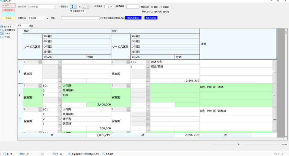
Task: Click the horizontal scrollbar below totals
Action: 151,139
